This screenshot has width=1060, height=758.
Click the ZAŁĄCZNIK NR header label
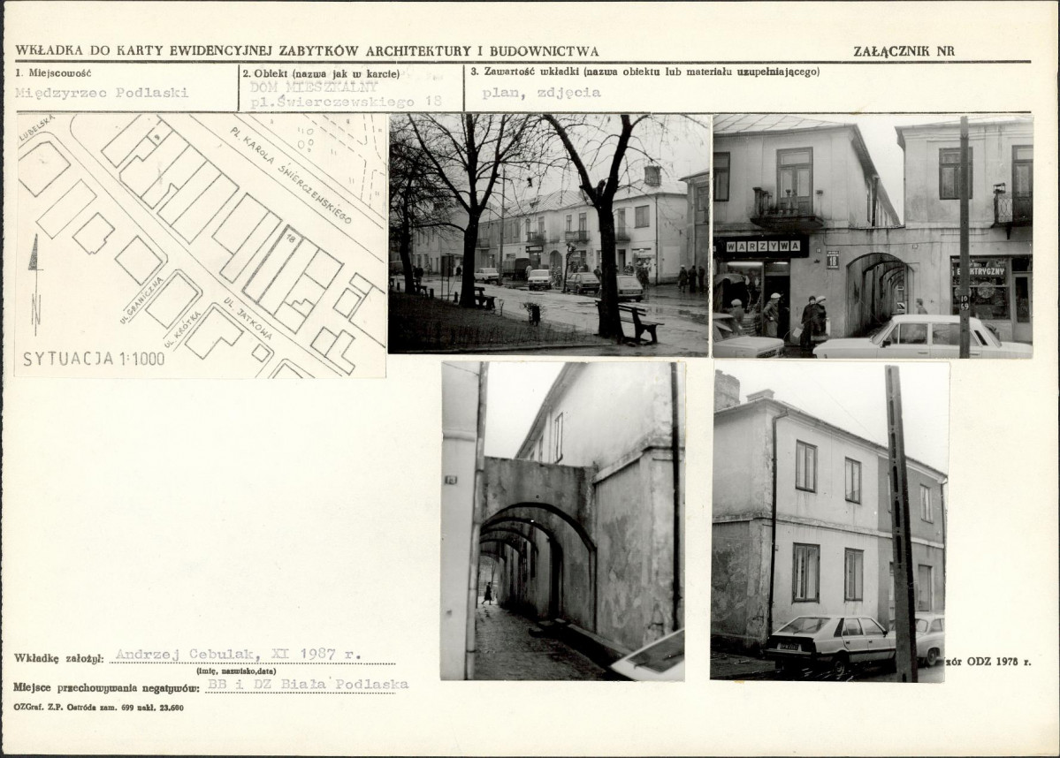pos(904,51)
